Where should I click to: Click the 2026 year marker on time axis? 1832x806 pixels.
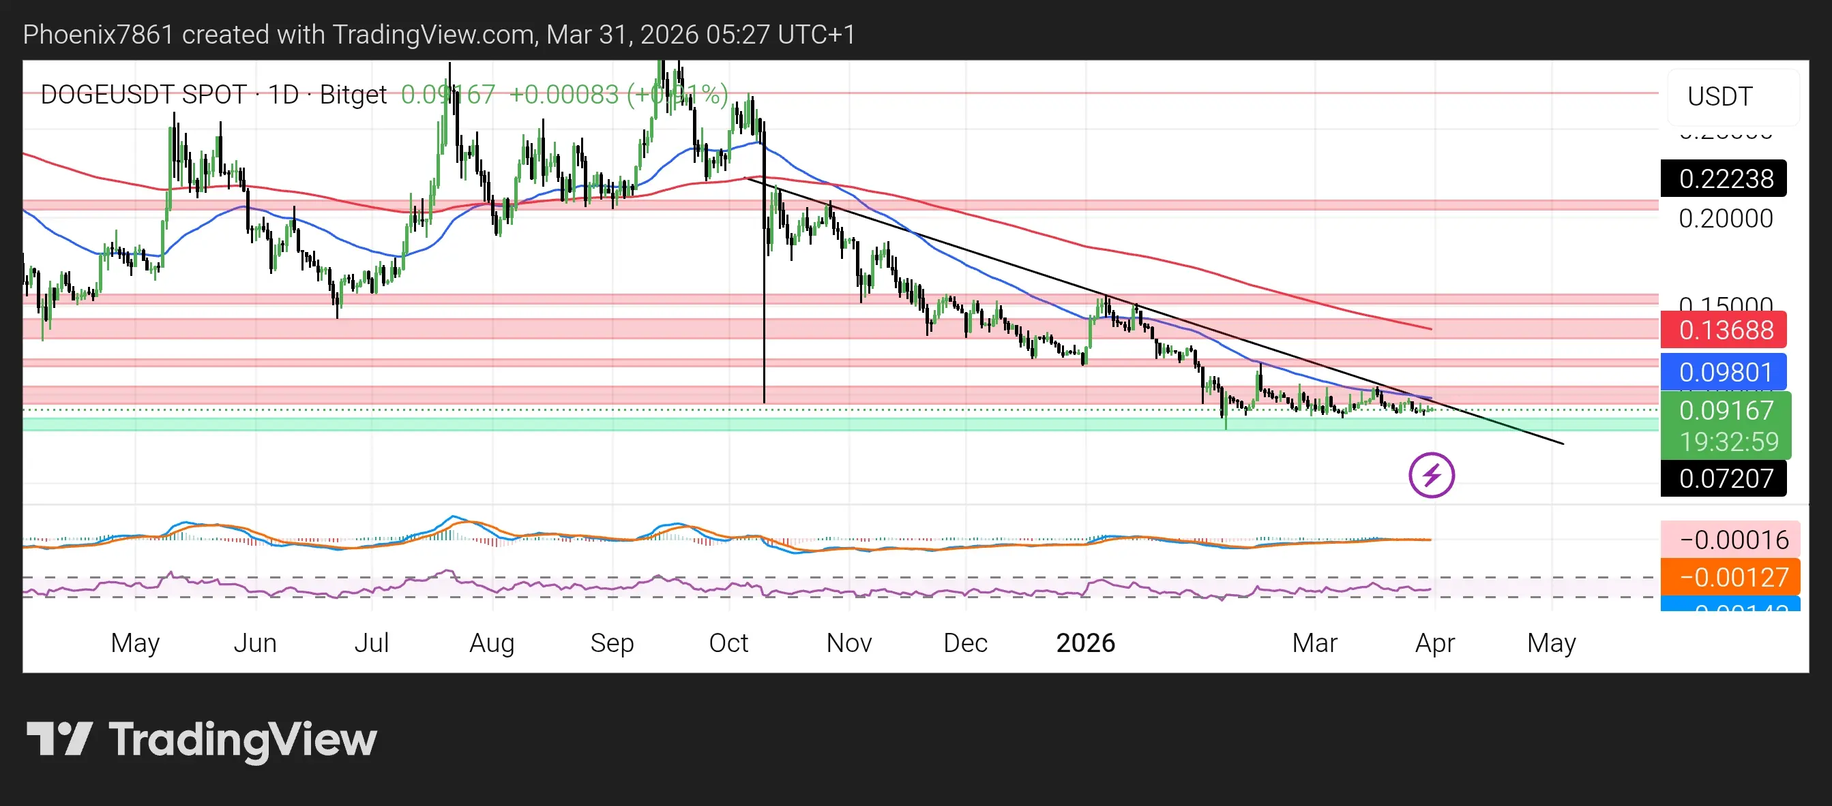[x=1085, y=642]
